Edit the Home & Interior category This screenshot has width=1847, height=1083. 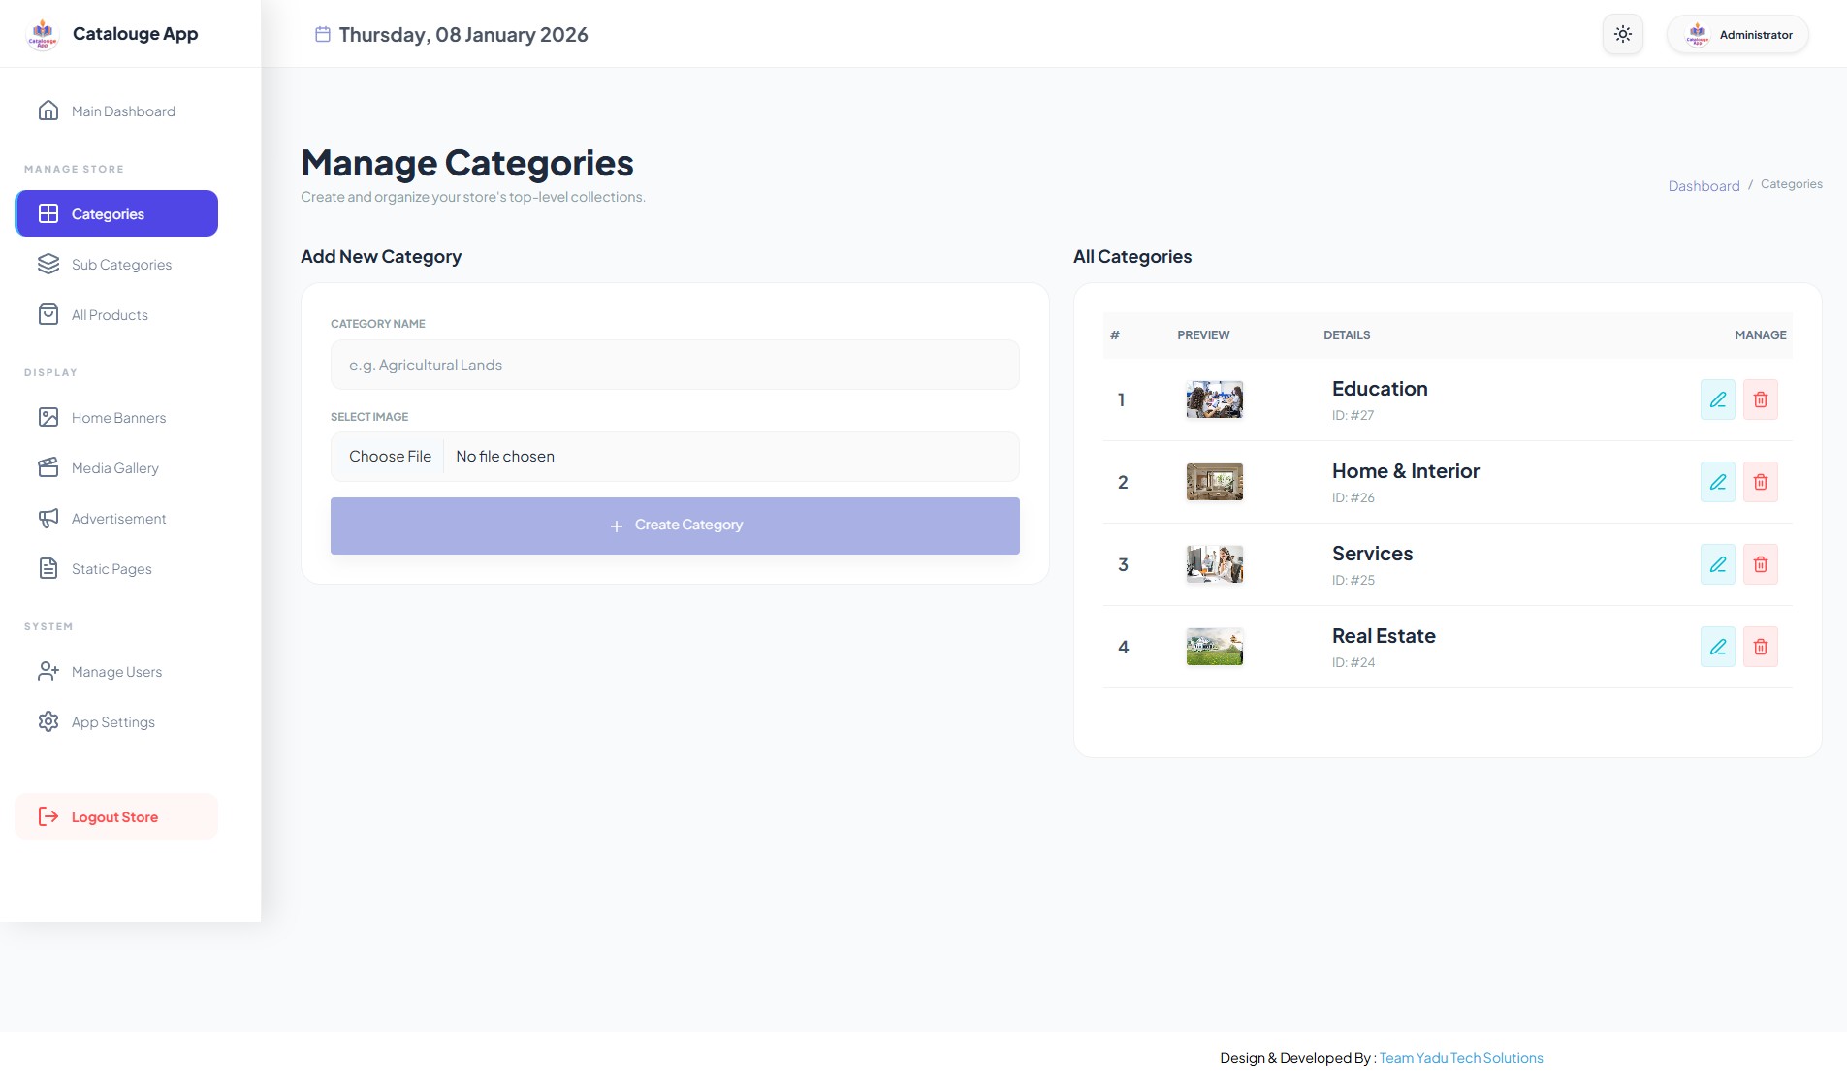point(1718,482)
